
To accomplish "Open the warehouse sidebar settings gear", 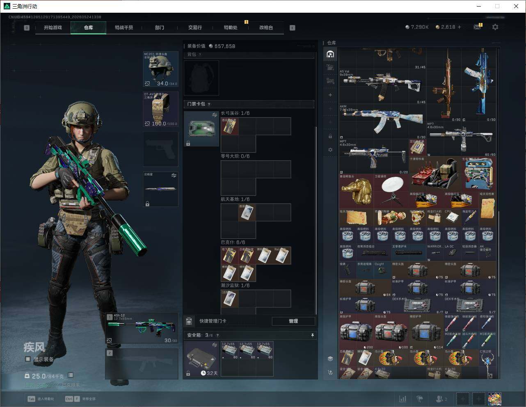I will coord(330,150).
